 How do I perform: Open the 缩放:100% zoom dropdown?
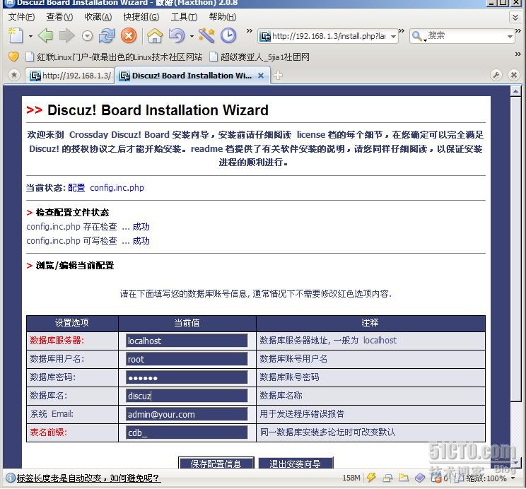(x=490, y=478)
